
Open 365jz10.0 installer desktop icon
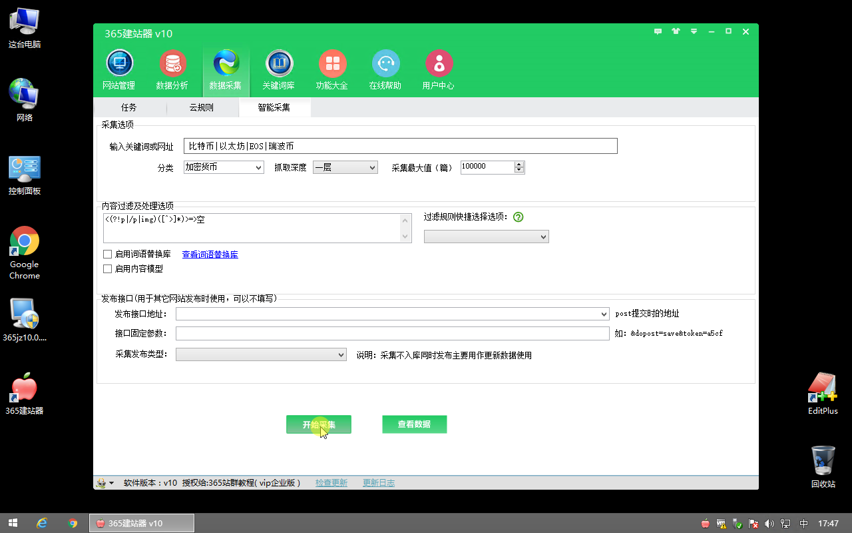point(25,320)
